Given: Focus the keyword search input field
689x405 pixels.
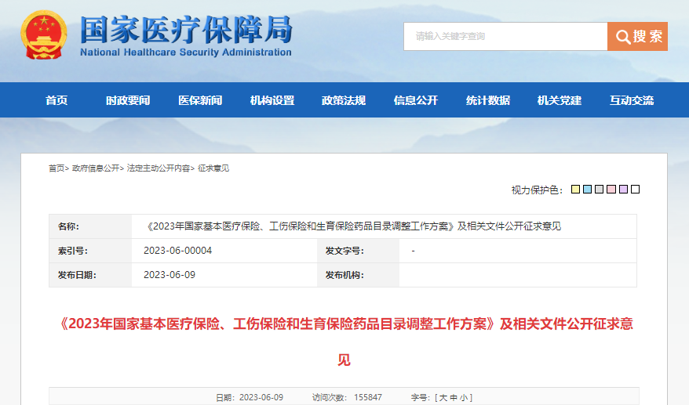Looking at the screenshot, I should coord(505,36).
